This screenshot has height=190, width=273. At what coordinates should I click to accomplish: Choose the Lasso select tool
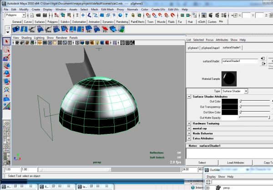tap(7, 50)
